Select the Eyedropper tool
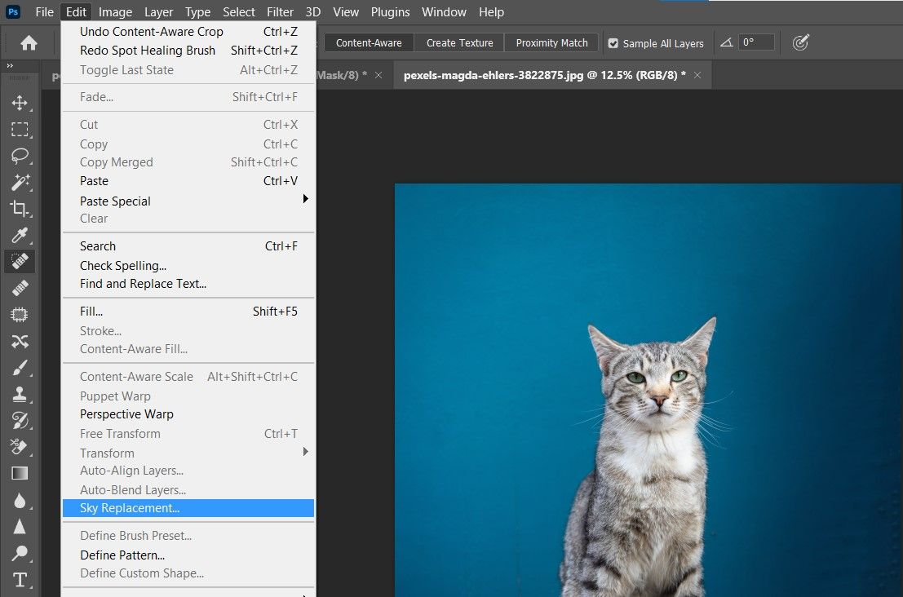 (20, 236)
